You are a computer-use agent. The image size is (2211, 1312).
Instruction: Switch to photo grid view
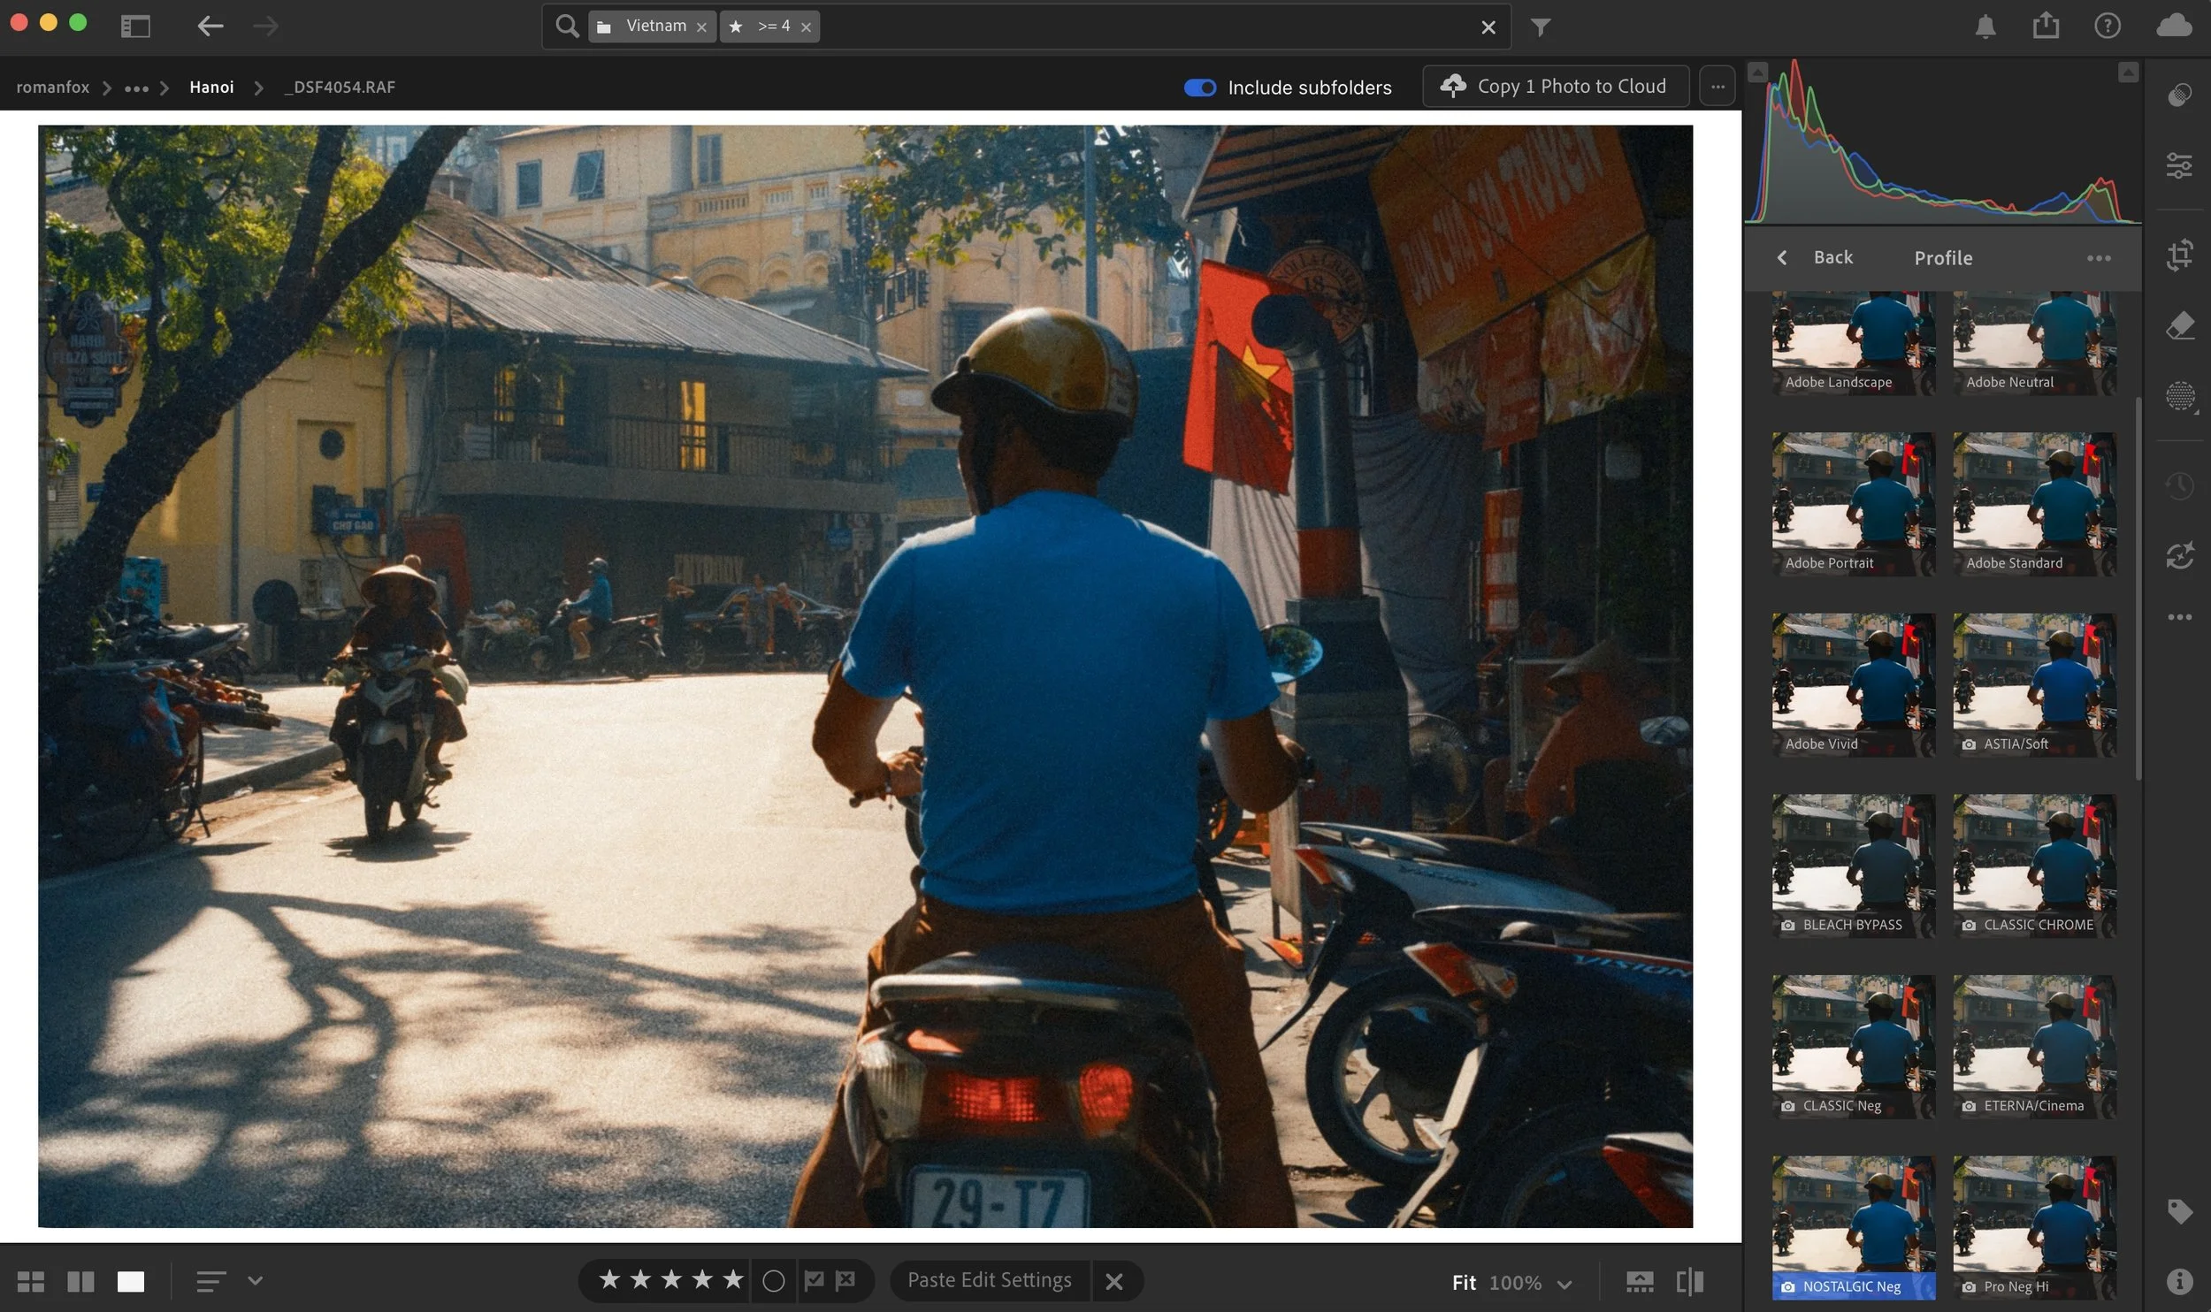[31, 1281]
